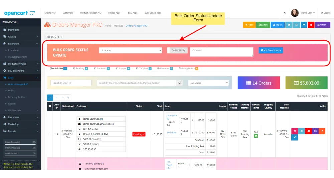The image size is (334, 178).
Task: Collapse Extensions in the sidebar
Action: coord(20,44)
